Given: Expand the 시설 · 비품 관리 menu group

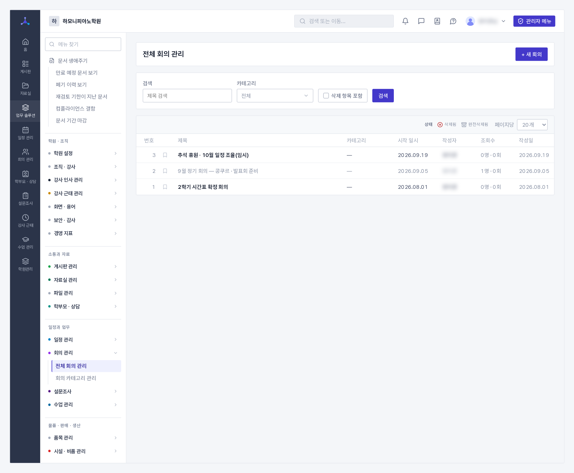Looking at the screenshot, I should click(83, 451).
